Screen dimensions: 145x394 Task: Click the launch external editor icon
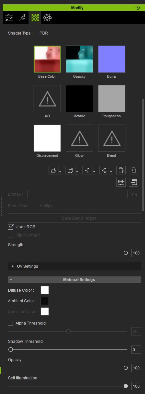coord(134,182)
